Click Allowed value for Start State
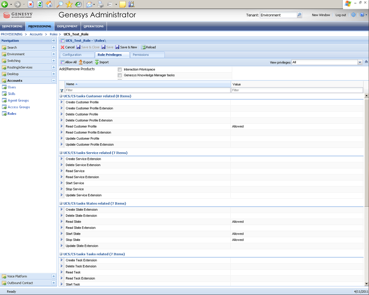369x295 pixels. point(238,234)
